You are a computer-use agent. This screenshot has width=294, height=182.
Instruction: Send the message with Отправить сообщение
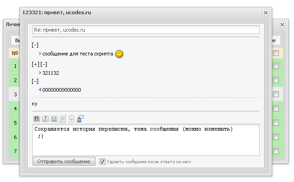point(64,161)
